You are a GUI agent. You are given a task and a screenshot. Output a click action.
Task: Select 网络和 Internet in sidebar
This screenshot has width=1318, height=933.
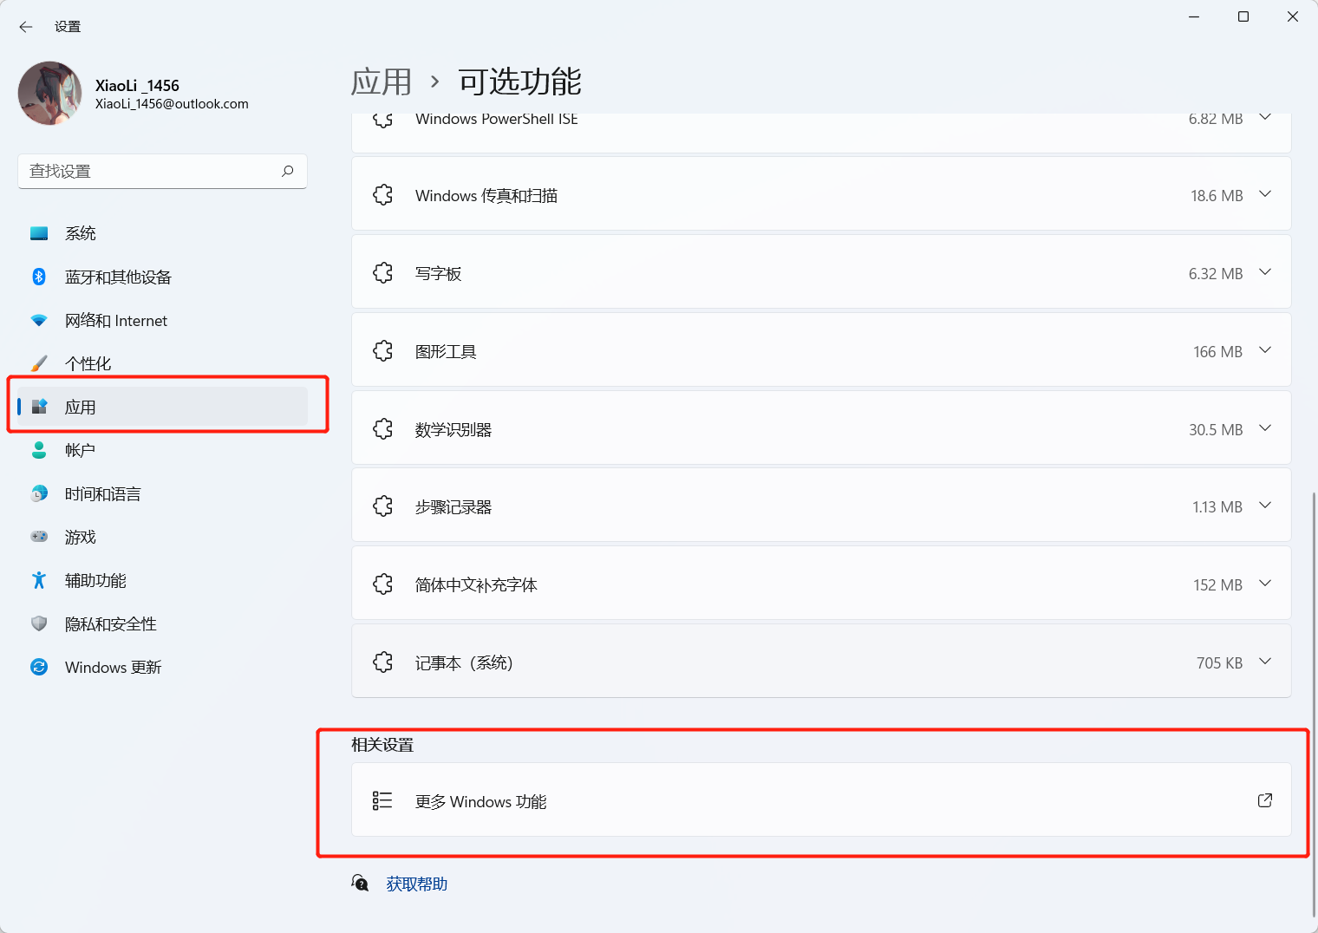coord(115,320)
